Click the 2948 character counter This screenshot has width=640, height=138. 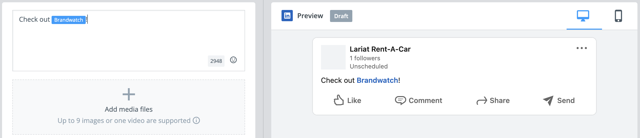click(216, 61)
